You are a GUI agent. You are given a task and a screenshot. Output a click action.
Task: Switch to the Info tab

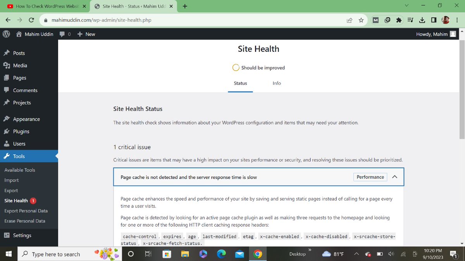[x=277, y=83]
